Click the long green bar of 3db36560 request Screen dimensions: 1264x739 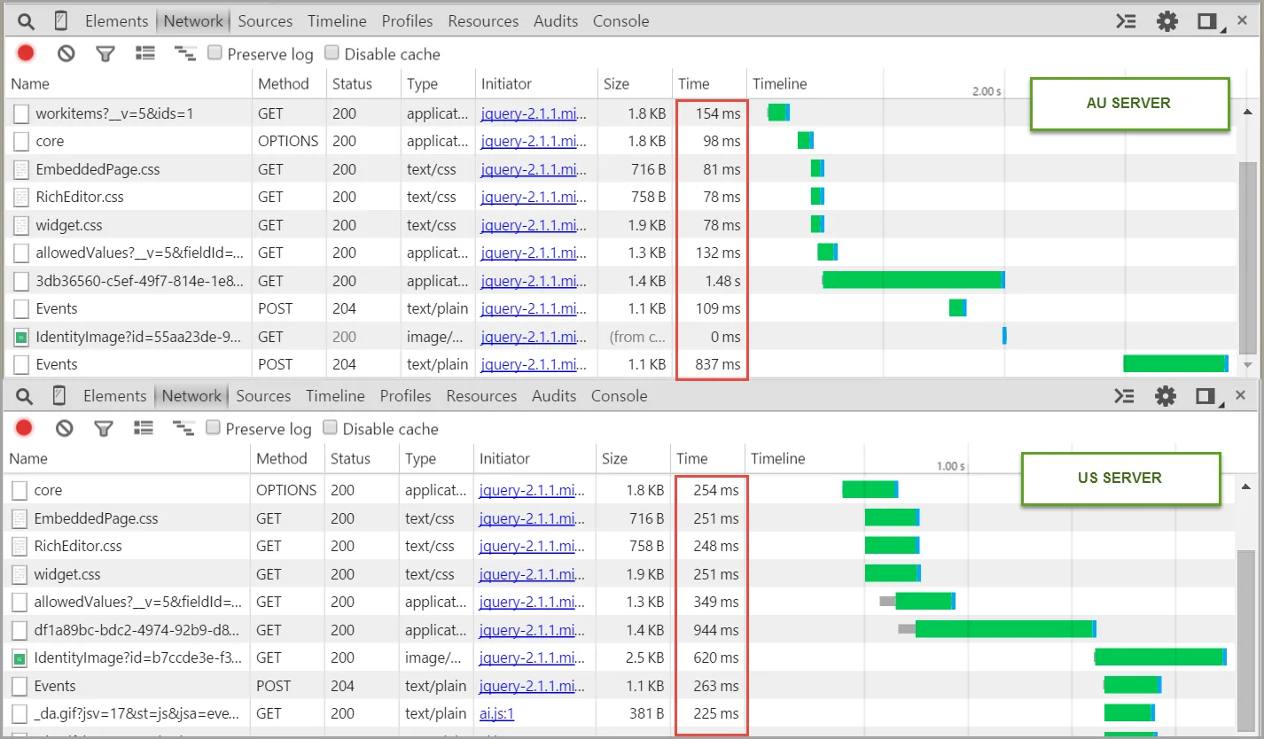914,280
